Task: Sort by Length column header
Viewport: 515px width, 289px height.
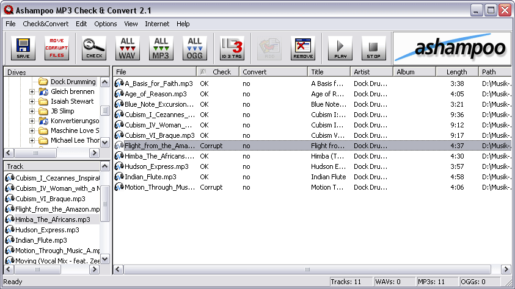Action: pyautogui.click(x=457, y=72)
